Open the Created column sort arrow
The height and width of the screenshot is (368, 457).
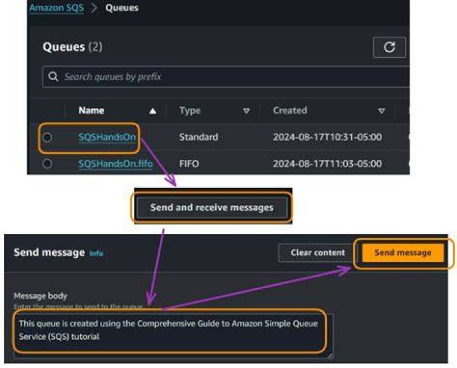(x=381, y=111)
